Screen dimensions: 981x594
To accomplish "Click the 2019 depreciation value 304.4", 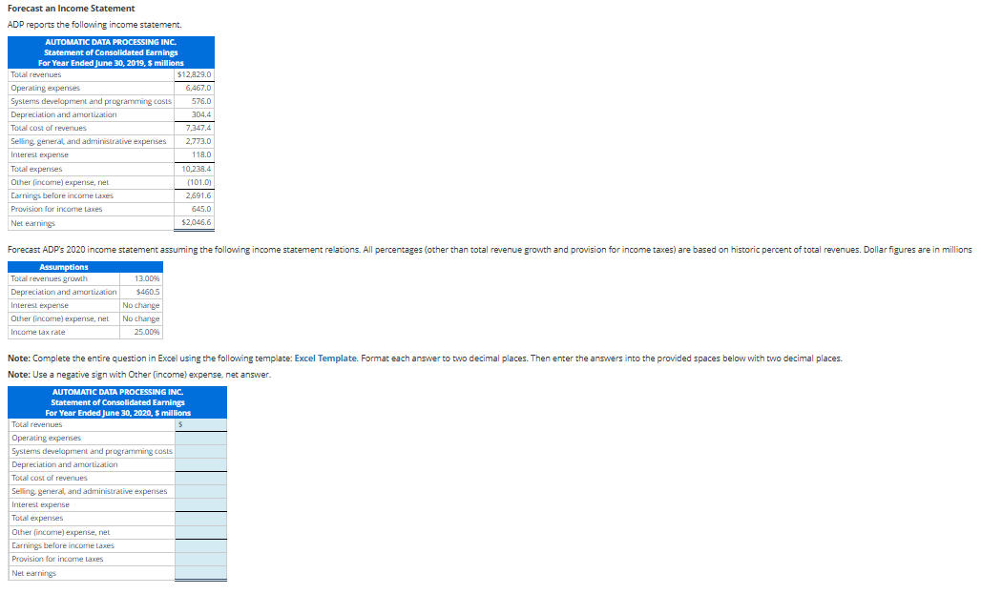I will click(201, 114).
